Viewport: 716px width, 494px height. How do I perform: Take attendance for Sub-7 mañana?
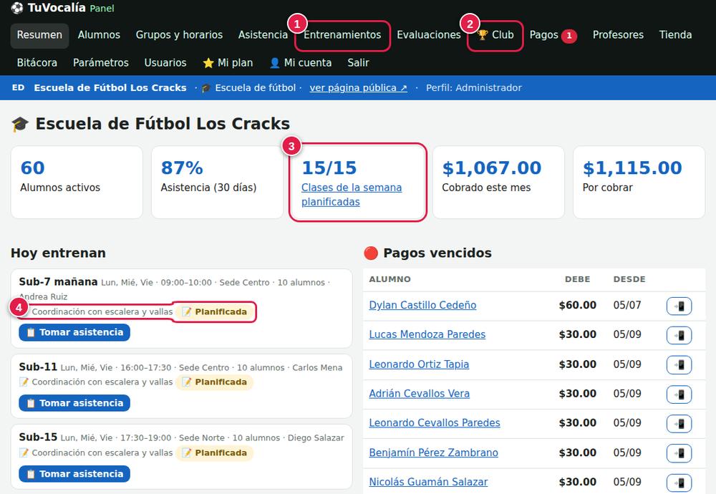click(x=74, y=332)
